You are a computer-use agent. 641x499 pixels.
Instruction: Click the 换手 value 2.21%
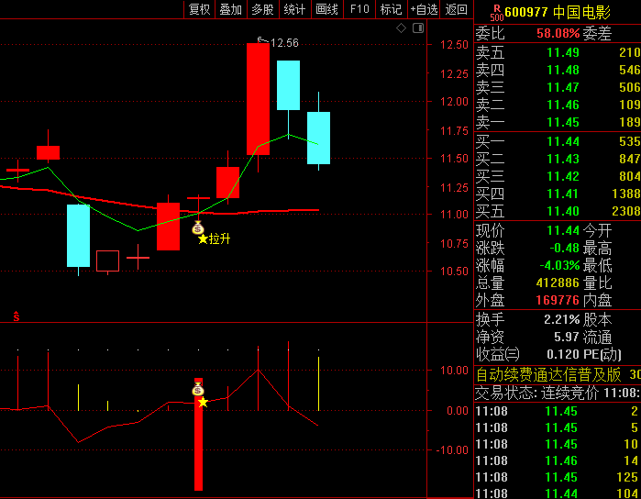(562, 319)
